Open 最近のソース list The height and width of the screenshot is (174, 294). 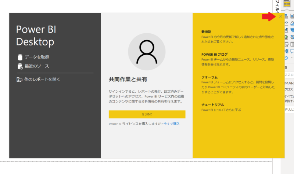pyautogui.click(x=33, y=66)
